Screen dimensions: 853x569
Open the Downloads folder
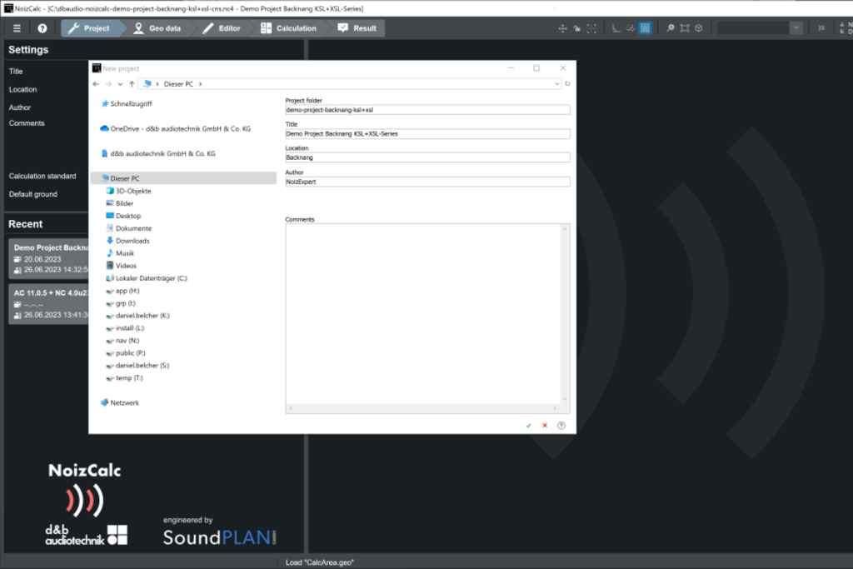pos(127,241)
